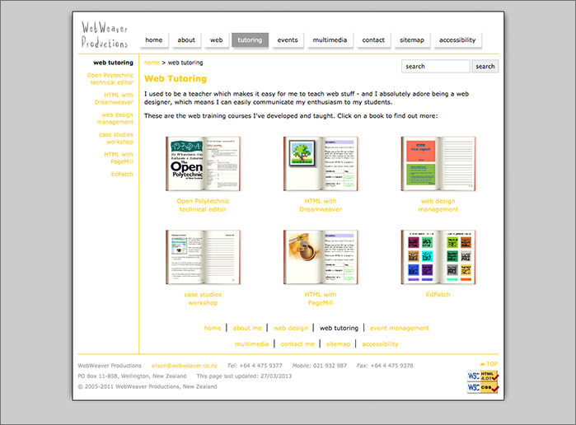The width and height of the screenshot is (576, 425).
Task: Follow the footer nav multimedia link
Action: (x=251, y=344)
